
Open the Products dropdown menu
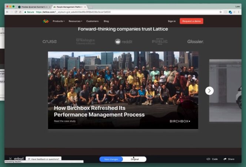(x=59, y=21)
